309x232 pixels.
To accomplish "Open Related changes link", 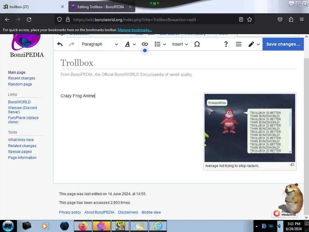I will [x=22, y=146].
